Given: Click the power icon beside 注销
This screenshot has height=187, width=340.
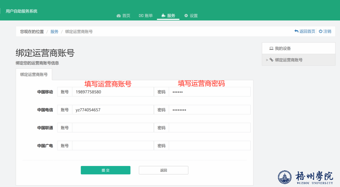Looking at the screenshot, I should click(321, 31).
